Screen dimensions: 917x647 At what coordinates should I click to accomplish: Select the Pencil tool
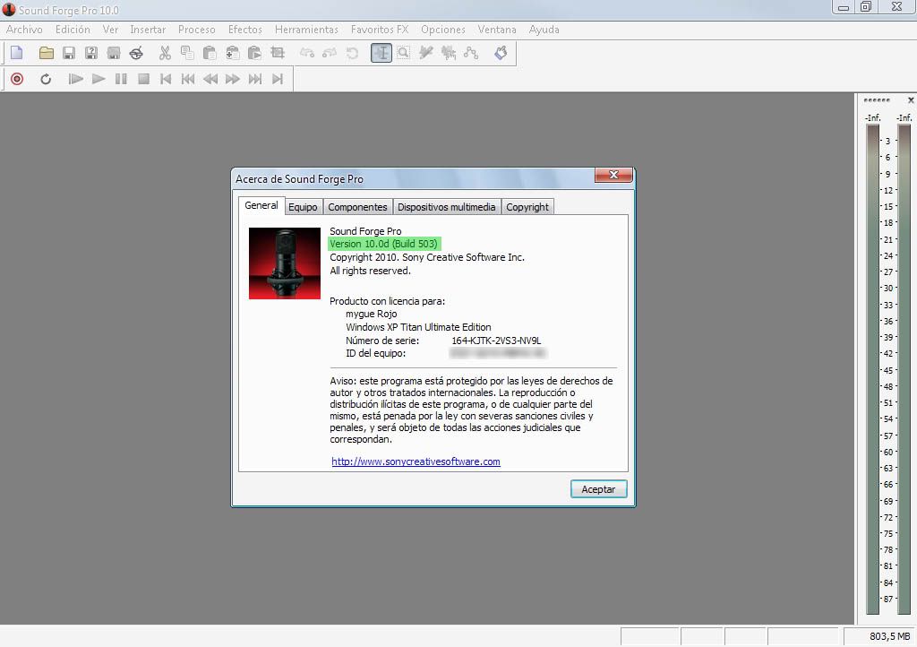tap(426, 53)
